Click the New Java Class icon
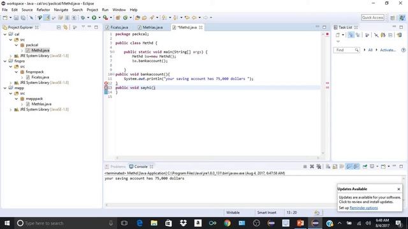This screenshot has width=408, height=229. pyautogui.click(x=126, y=18)
